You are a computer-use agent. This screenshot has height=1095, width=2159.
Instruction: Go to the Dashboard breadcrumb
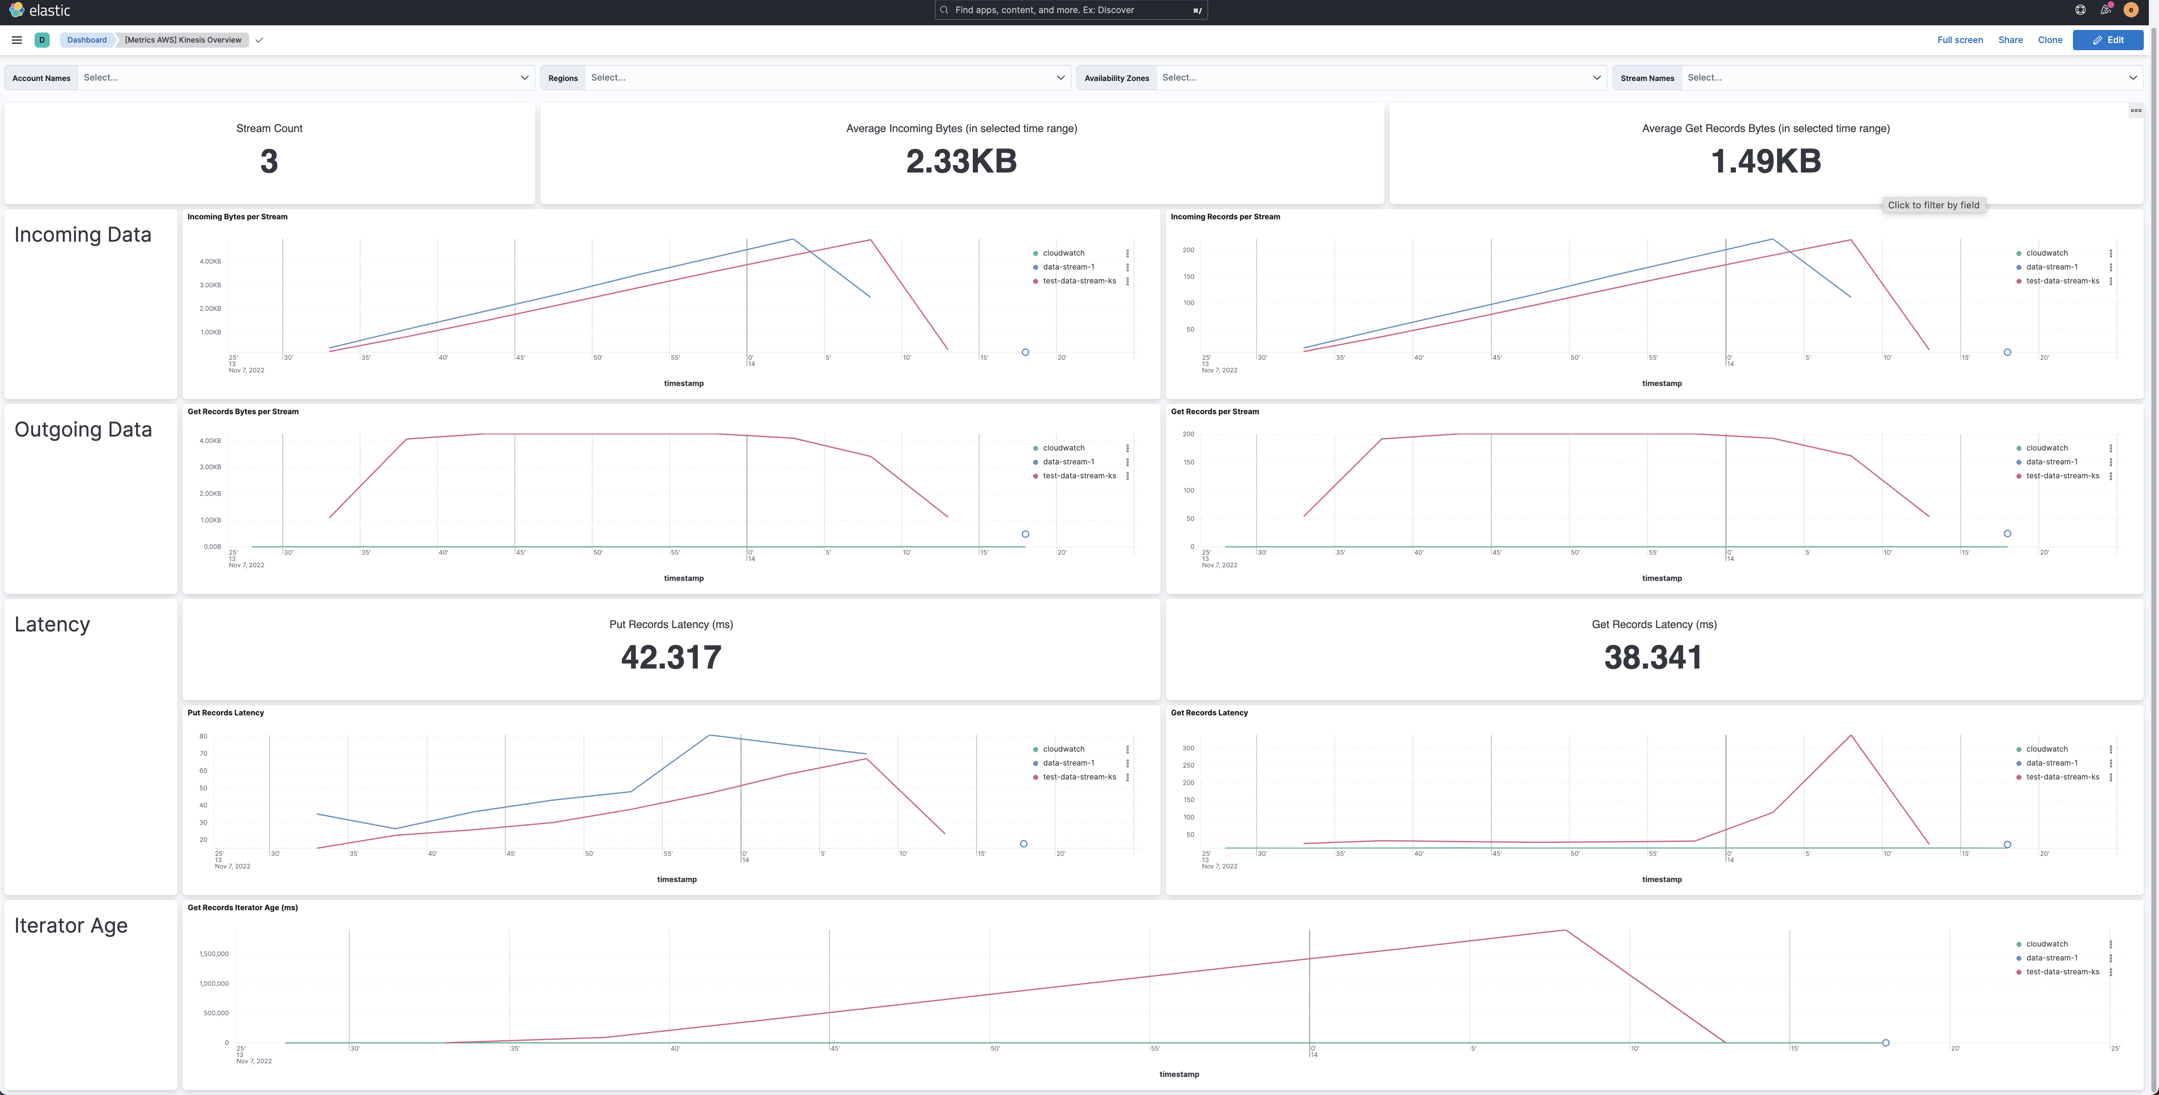[87, 40]
